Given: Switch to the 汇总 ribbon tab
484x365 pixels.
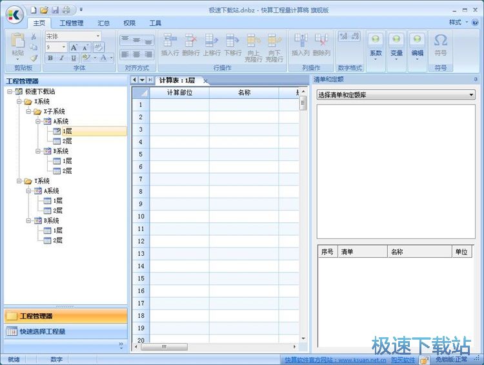Looking at the screenshot, I should [x=104, y=23].
